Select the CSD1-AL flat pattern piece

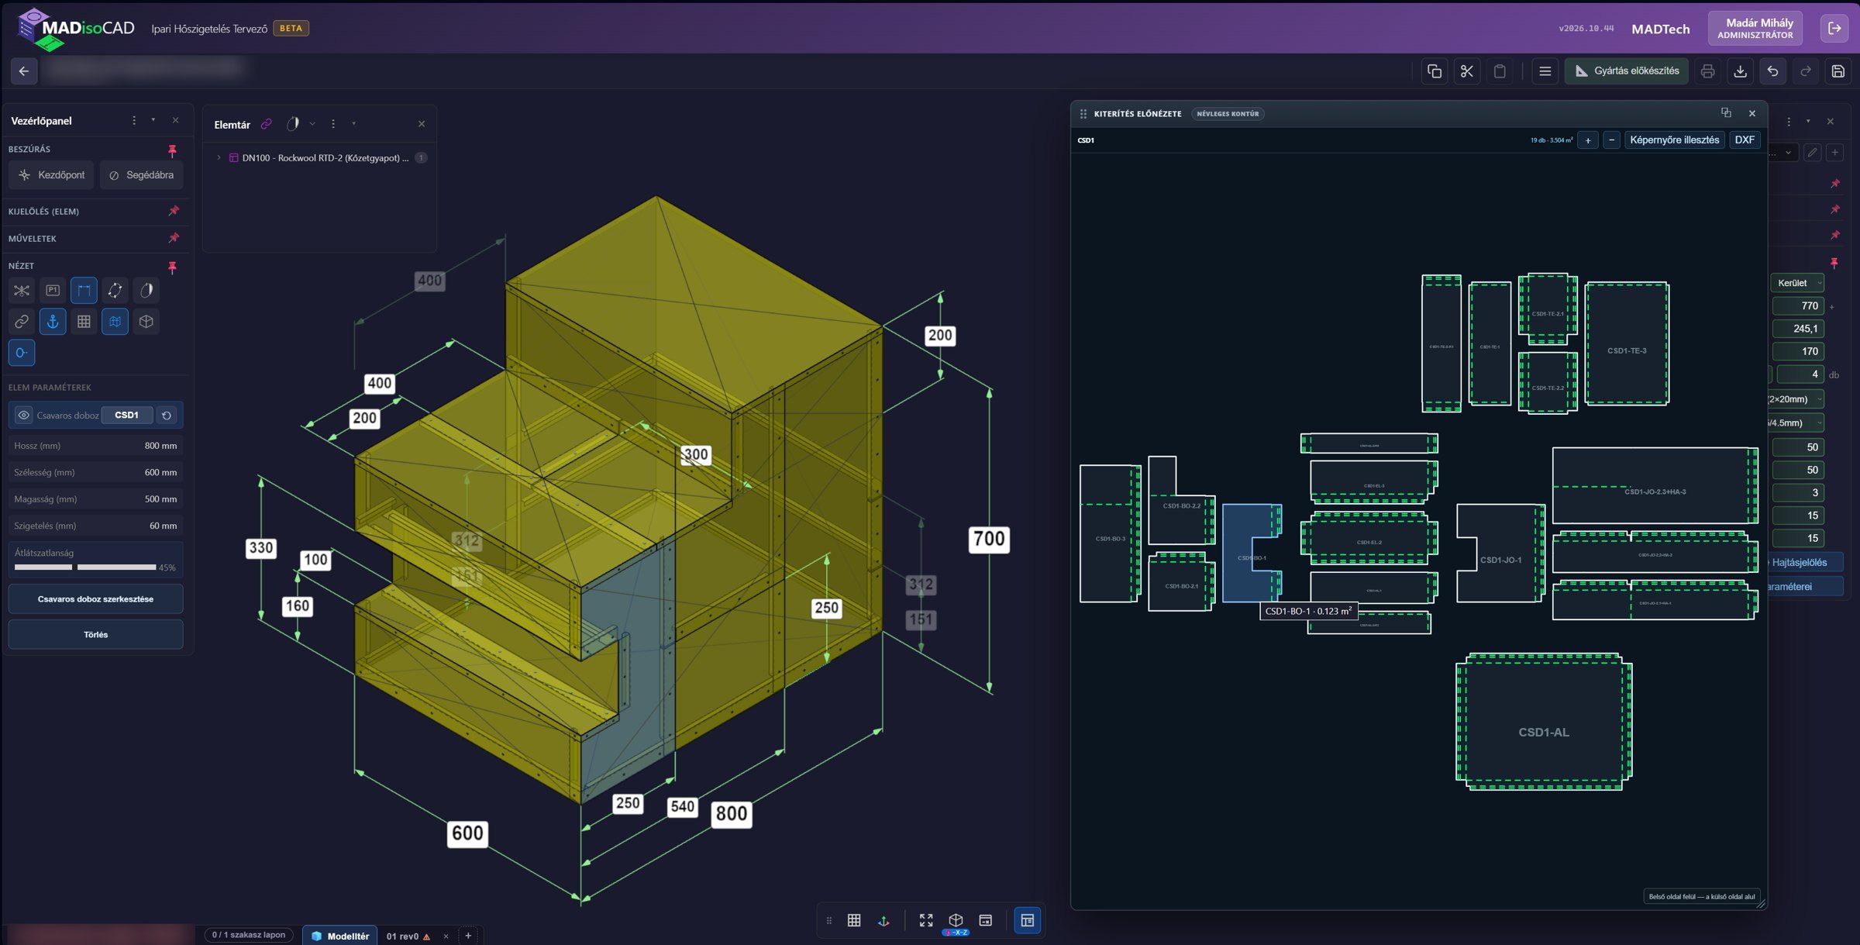(x=1544, y=722)
